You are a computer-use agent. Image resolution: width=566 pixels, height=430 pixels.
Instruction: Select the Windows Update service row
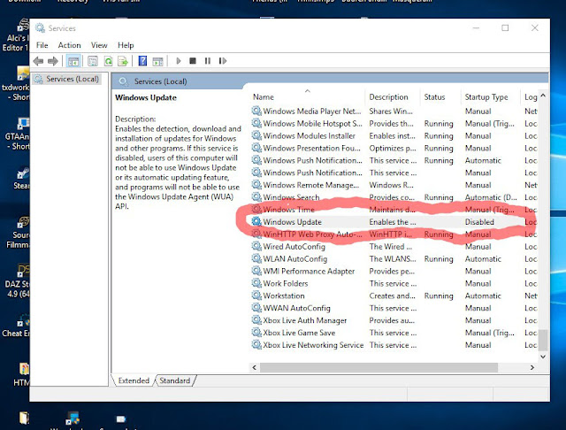pyautogui.click(x=394, y=222)
